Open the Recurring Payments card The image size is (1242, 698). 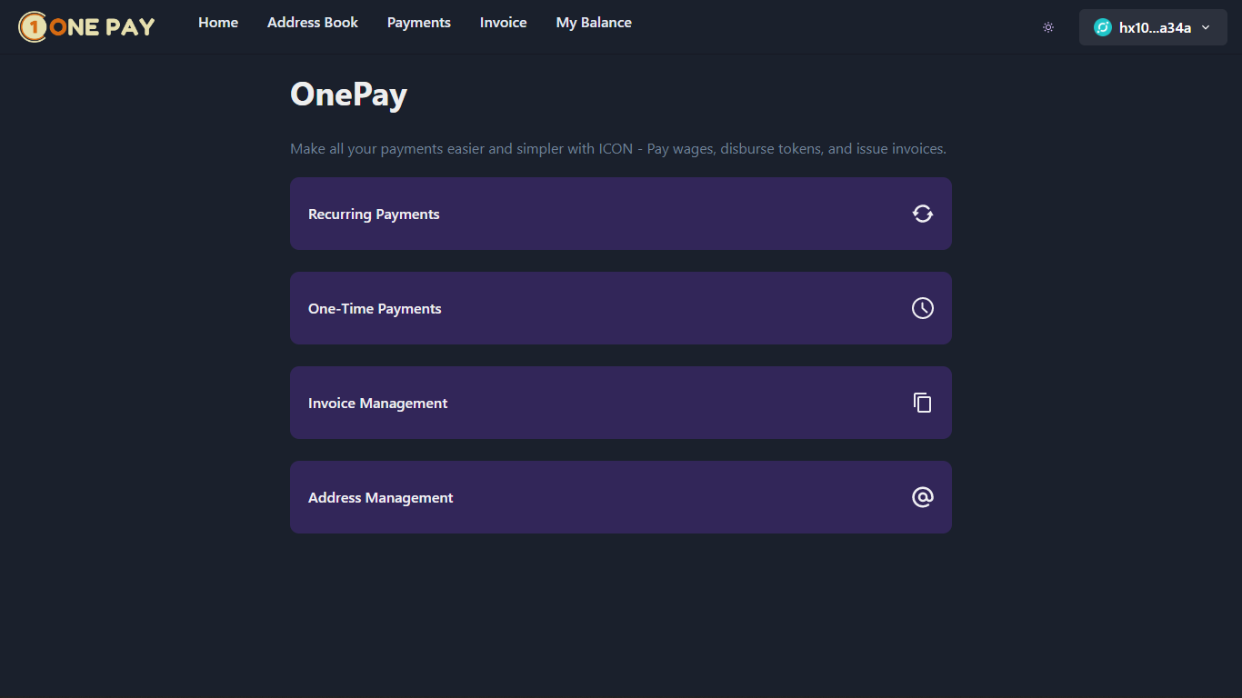coord(620,214)
